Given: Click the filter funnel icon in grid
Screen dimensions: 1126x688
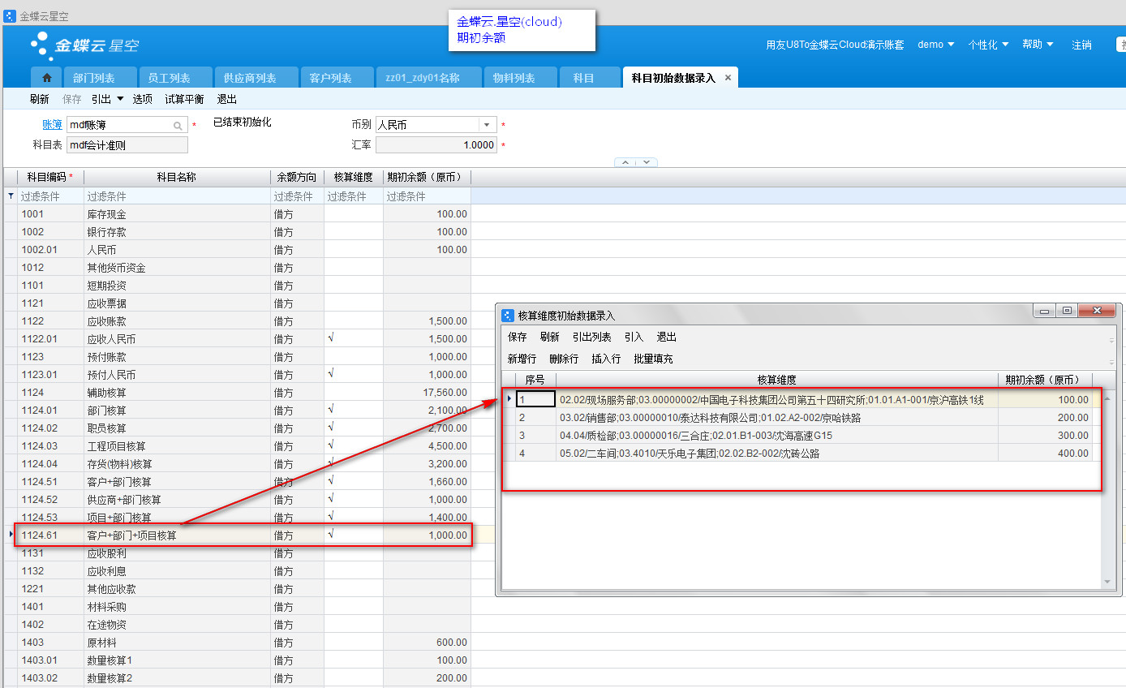Looking at the screenshot, I should pos(11,196).
